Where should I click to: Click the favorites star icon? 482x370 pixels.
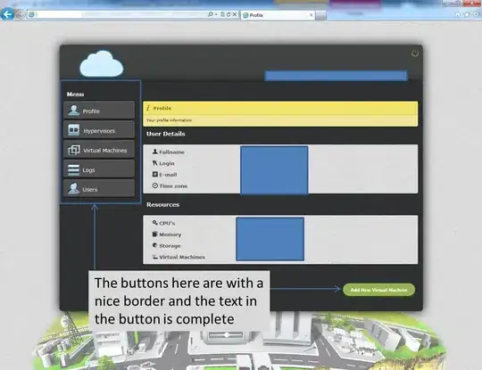467,14
